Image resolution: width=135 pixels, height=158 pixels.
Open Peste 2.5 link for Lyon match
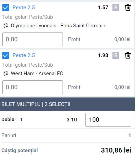tap(24, 8)
